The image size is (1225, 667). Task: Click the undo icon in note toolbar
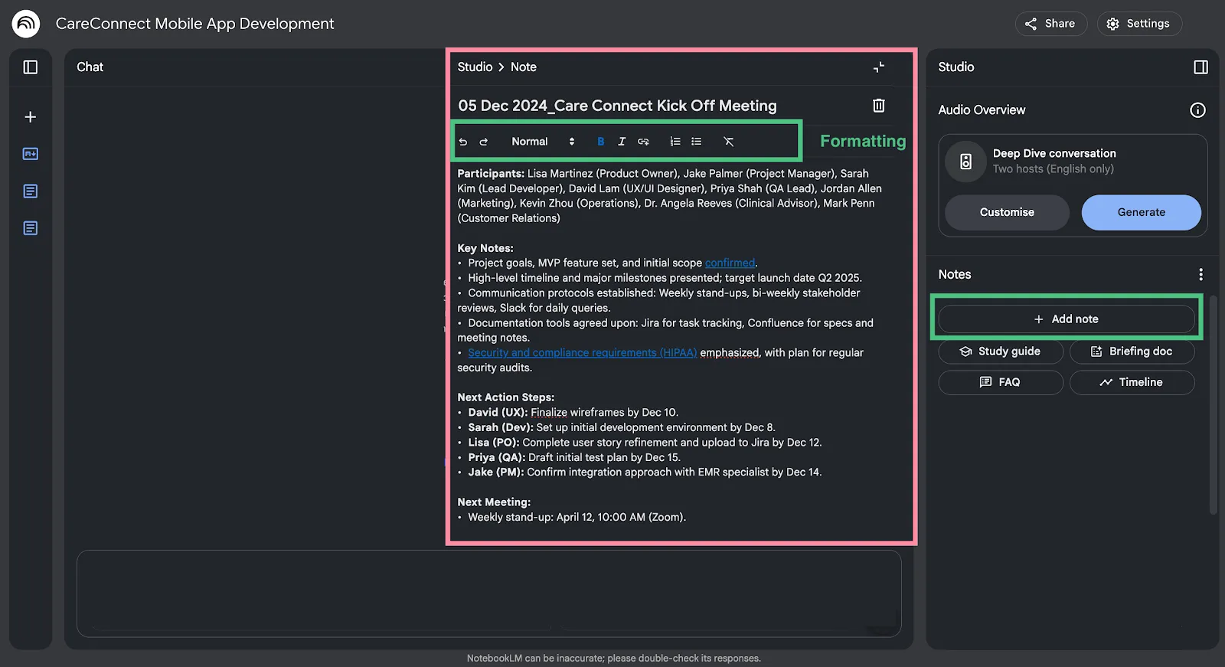click(x=463, y=142)
